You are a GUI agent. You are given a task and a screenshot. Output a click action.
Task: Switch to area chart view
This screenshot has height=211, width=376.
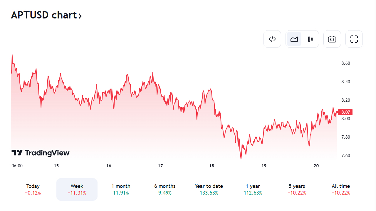[294, 39]
